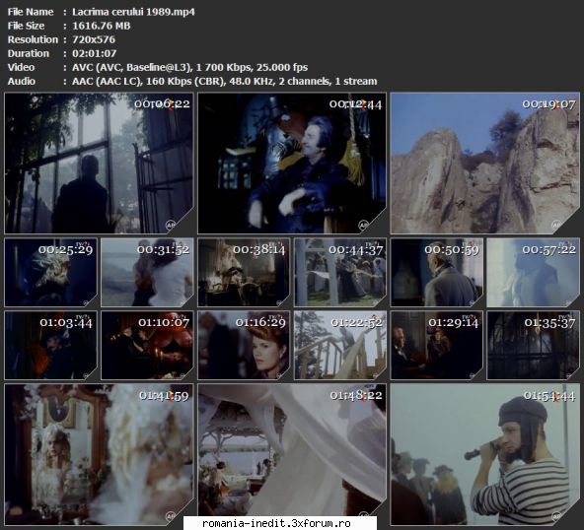Image resolution: width=584 pixels, height=530 pixels.
Task: Select the frame at 00:31:52
Action: click(147, 272)
